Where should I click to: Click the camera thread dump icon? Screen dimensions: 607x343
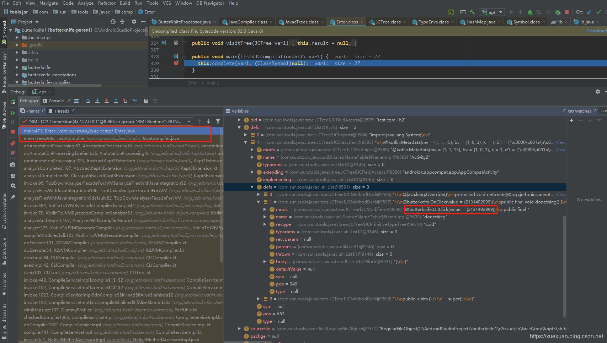[13, 164]
